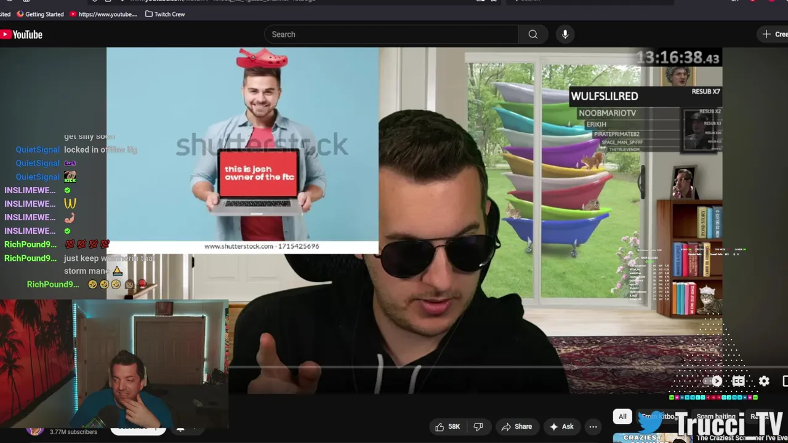The image size is (788, 443).
Task: Toggle the autoplay switch in player
Action: click(714, 381)
